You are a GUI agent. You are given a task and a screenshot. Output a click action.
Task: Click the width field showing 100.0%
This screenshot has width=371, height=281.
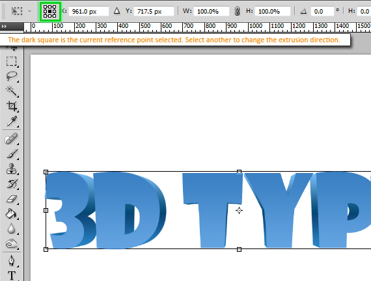tap(212, 11)
